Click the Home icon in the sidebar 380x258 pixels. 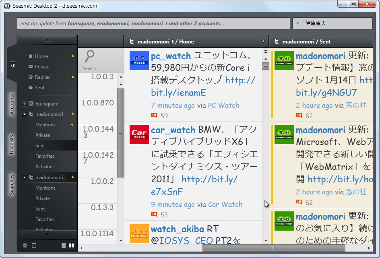pyautogui.click(x=30, y=56)
